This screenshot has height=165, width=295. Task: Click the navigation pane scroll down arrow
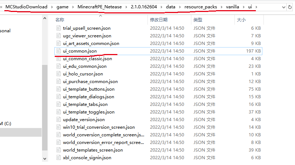tap(45, 159)
